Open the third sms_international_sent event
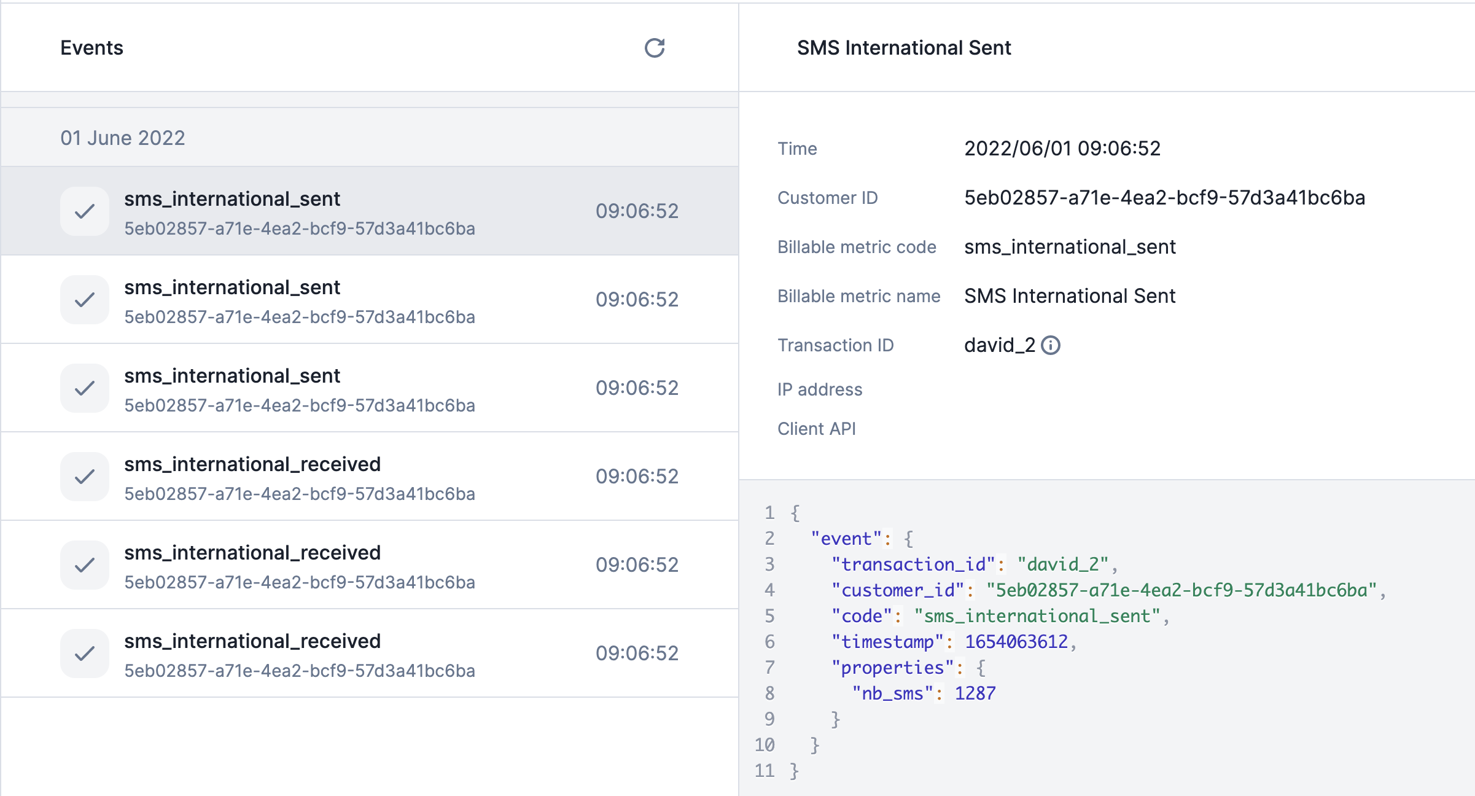1475x796 pixels. pos(370,388)
